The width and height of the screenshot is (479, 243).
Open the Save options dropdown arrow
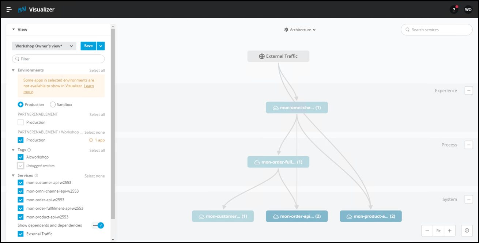pos(101,46)
